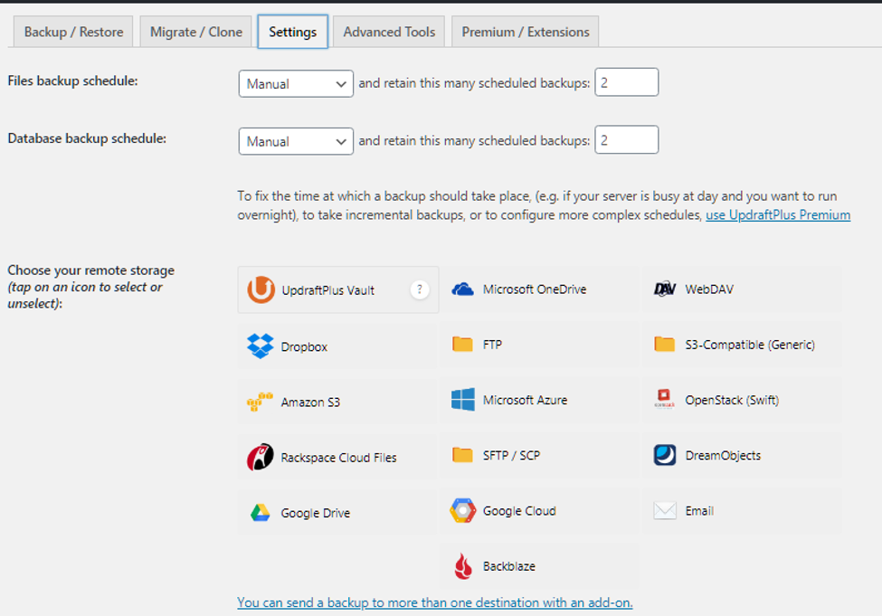Click the WebDAV logo icon
The width and height of the screenshot is (882, 616).
[665, 289]
